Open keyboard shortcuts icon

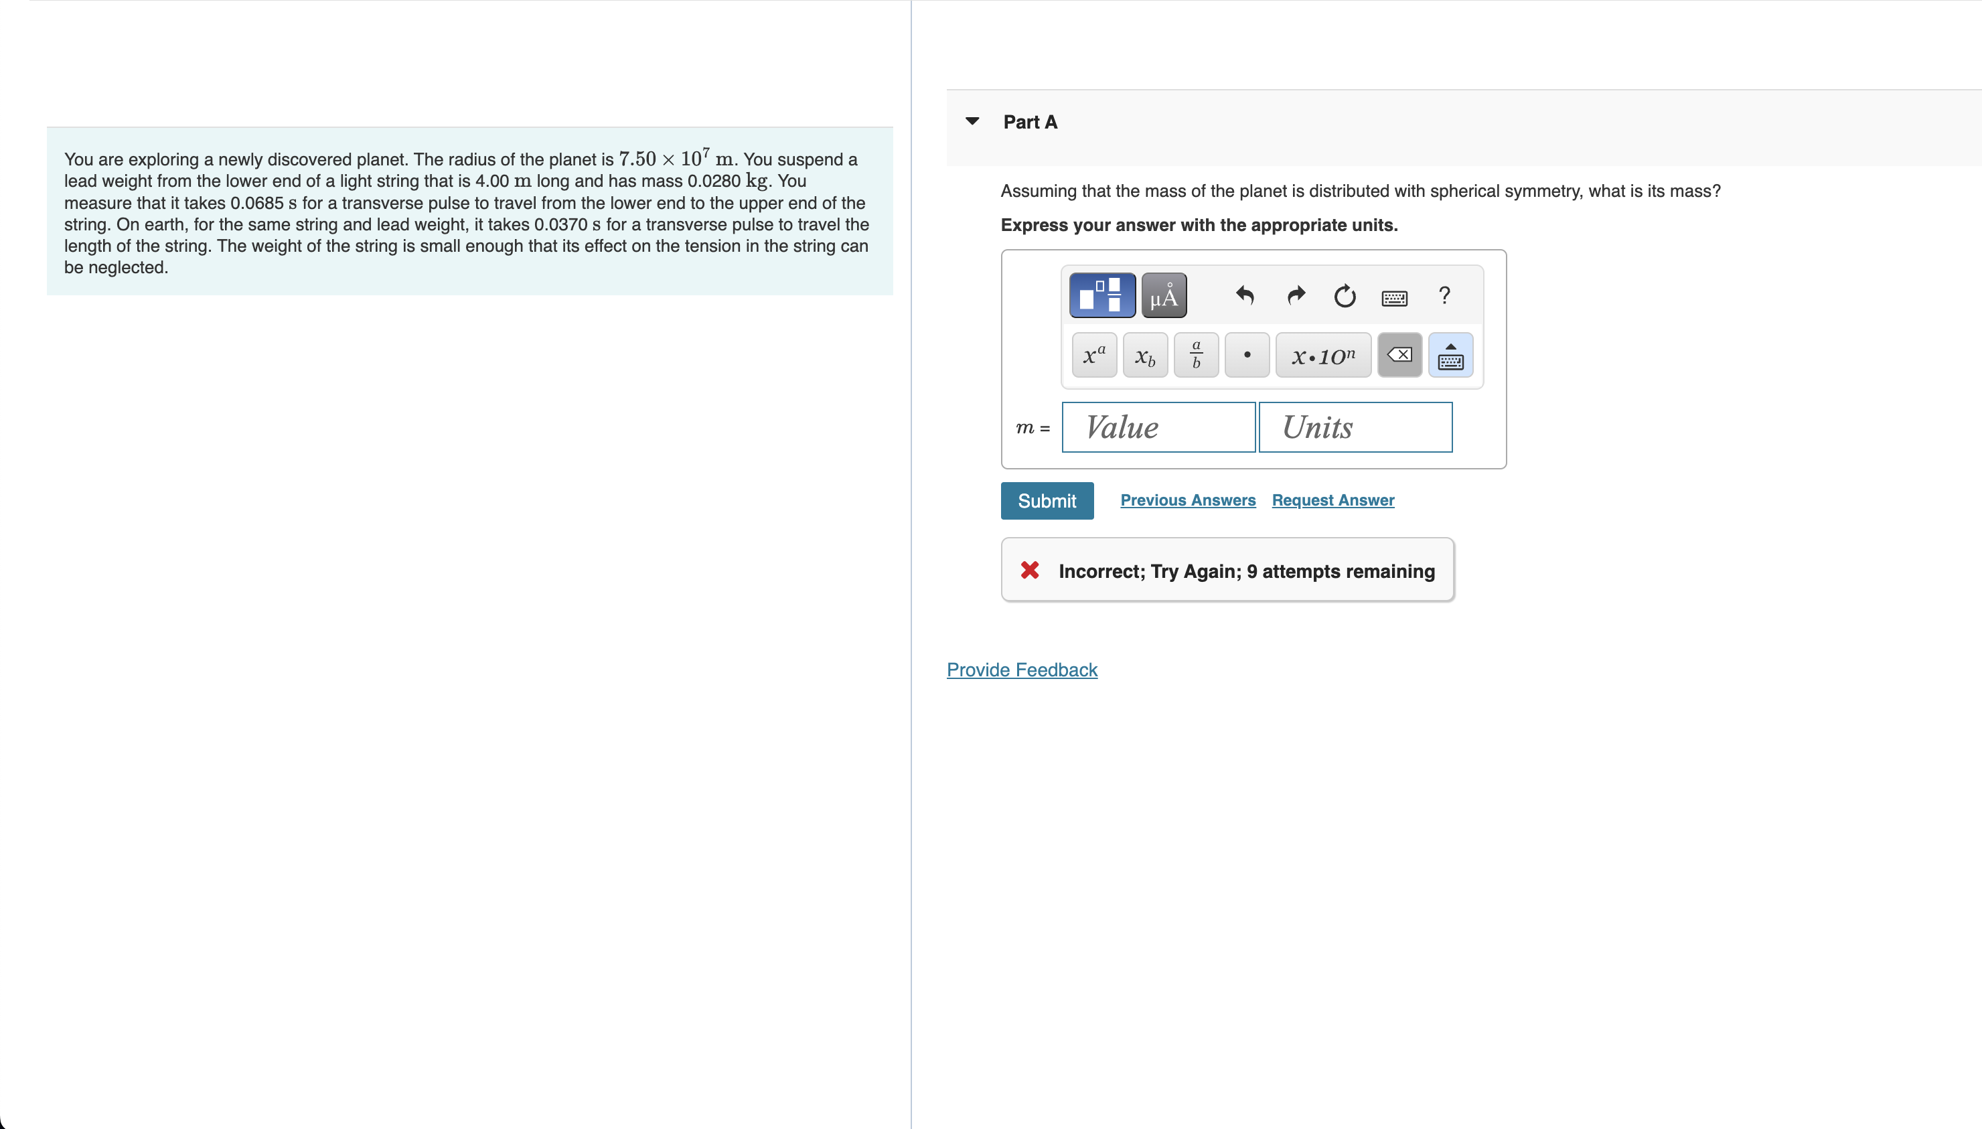(x=1393, y=297)
